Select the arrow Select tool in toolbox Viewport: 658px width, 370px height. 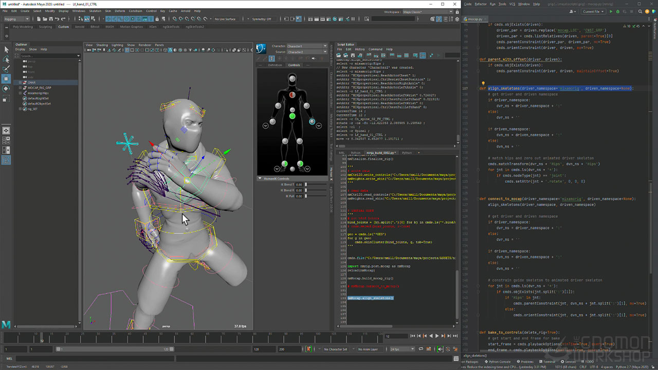tap(6, 49)
